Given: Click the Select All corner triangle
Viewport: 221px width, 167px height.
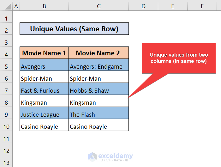Looking at the screenshot, I should pos(8,7).
